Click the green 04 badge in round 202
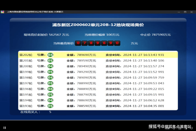 point(50,55)
